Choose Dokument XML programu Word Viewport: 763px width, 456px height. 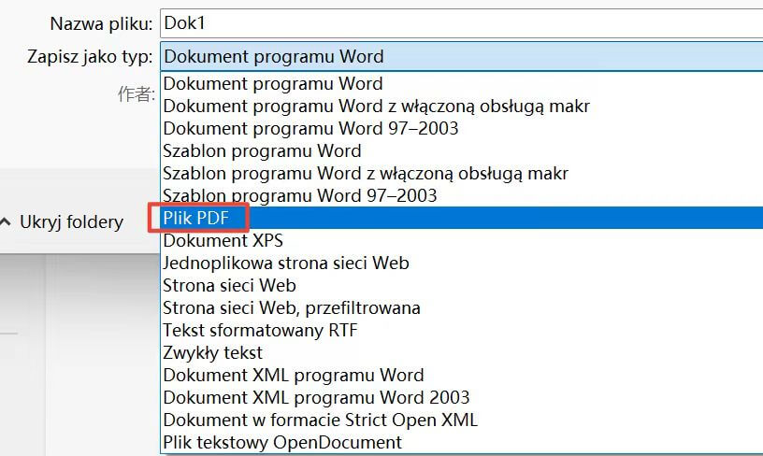click(461, 375)
